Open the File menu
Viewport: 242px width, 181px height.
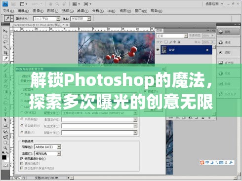pyautogui.click(x=8, y=11)
